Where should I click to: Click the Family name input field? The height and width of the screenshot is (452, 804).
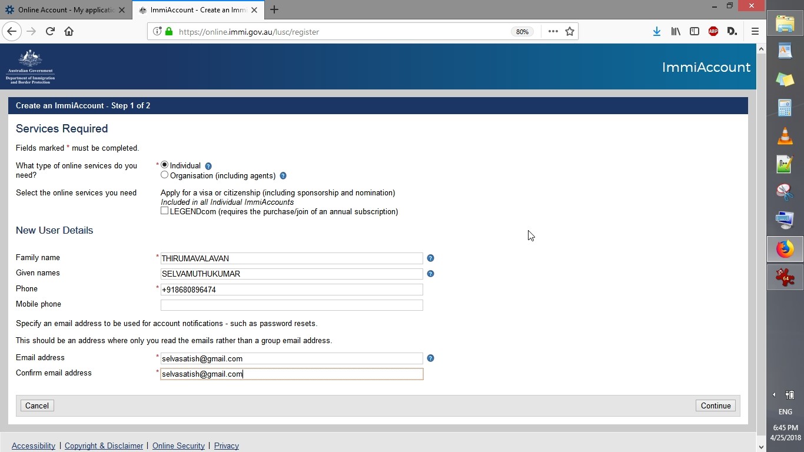pos(291,258)
